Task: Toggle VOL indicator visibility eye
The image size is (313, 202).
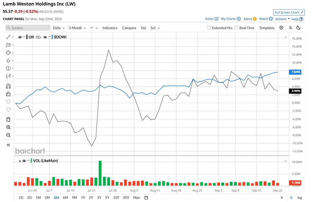Action: pyautogui.click(x=24, y=161)
